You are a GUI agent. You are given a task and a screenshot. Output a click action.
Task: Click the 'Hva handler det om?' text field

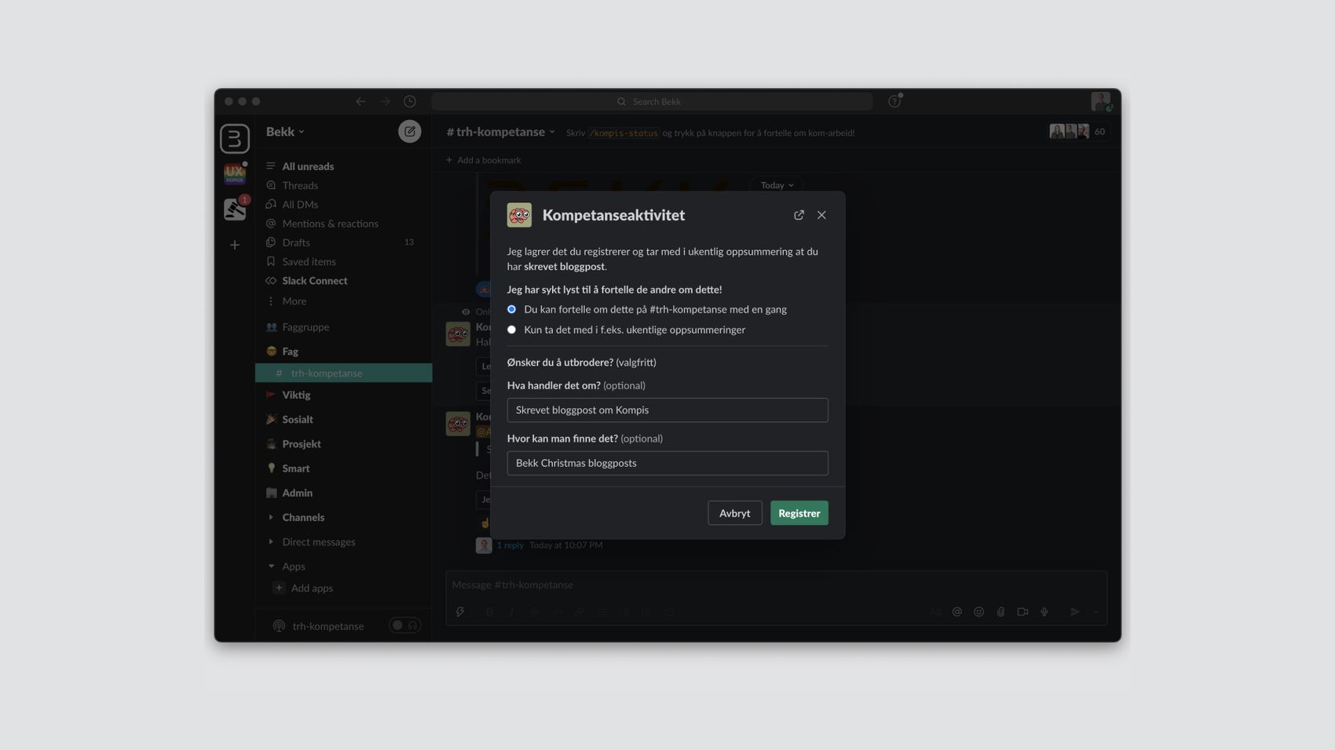pos(667,410)
